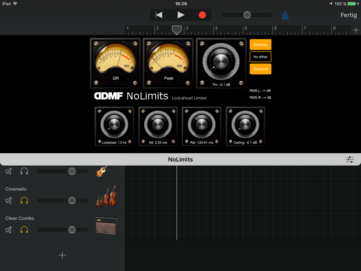Add a new track with plus button
361x271 pixels.
[62, 255]
